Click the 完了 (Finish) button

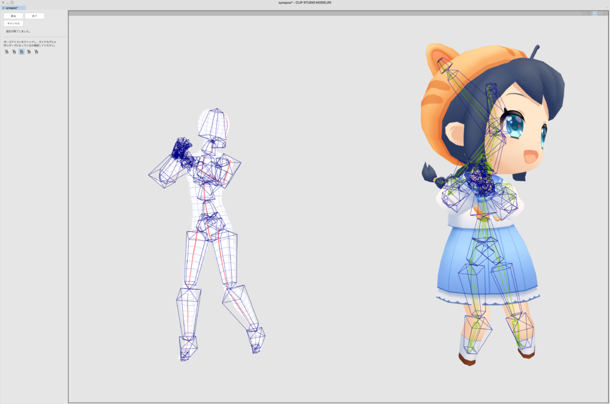(35, 16)
